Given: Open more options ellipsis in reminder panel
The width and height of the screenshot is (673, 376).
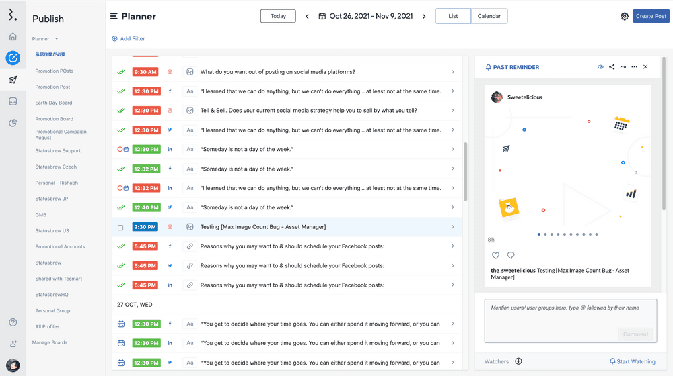Looking at the screenshot, I should coord(634,67).
